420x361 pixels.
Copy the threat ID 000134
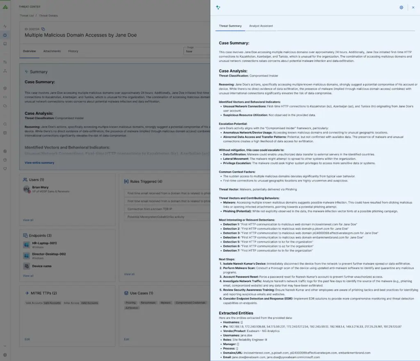tap(43, 29)
